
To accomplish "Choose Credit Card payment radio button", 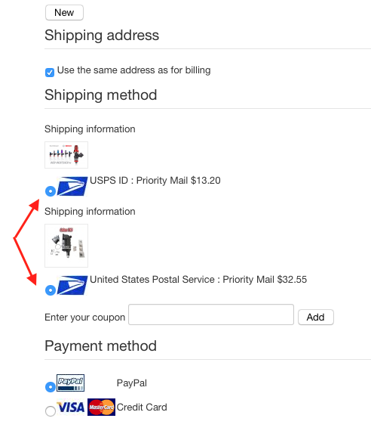I will pyautogui.click(x=51, y=411).
